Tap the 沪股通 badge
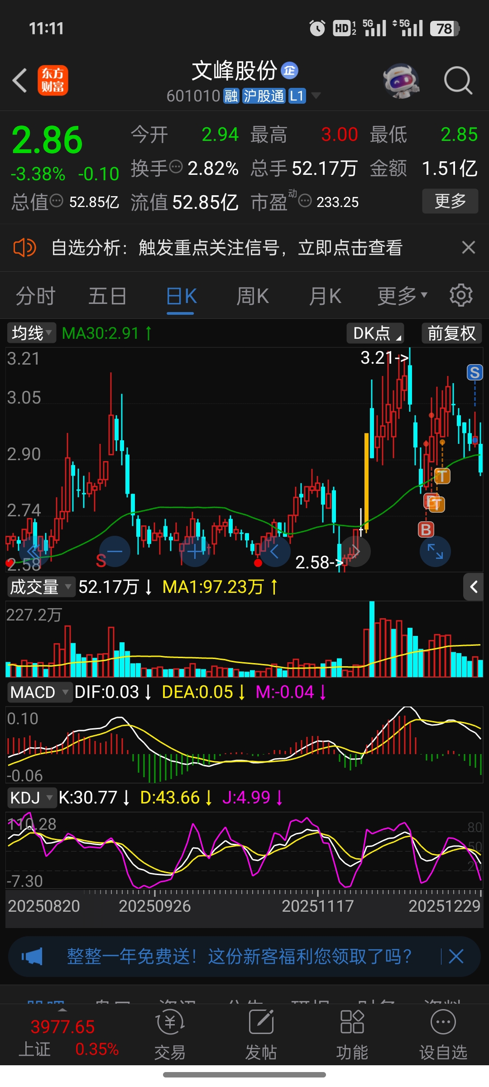The height and width of the screenshot is (1087, 489). tap(264, 96)
